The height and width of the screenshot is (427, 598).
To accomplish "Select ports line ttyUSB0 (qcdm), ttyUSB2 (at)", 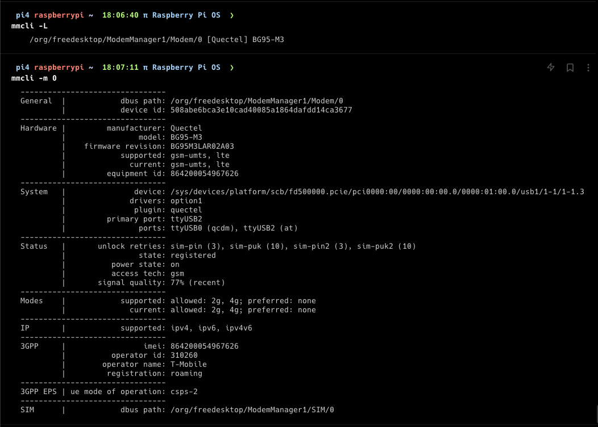I will tap(234, 228).
